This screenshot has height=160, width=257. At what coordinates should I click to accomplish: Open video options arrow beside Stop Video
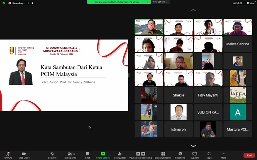click(x=30, y=154)
